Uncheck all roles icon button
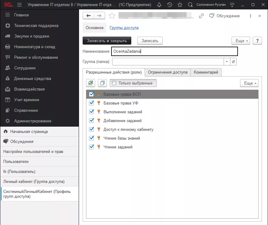The image size is (268, 225). (x=102, y=83)
